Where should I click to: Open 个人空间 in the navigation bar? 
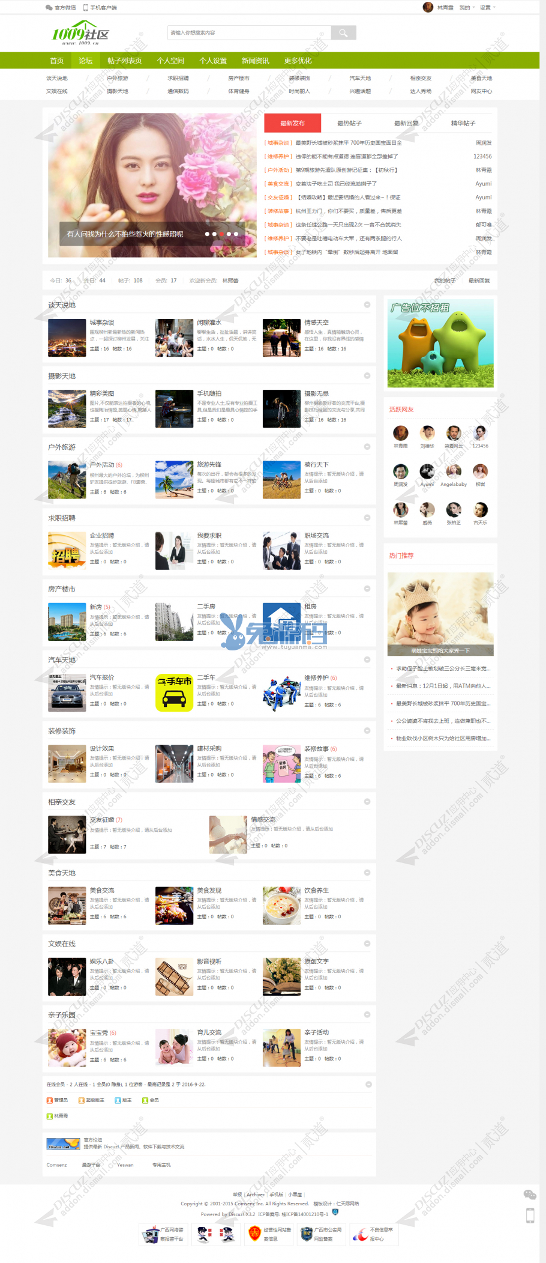pos(170,61)
